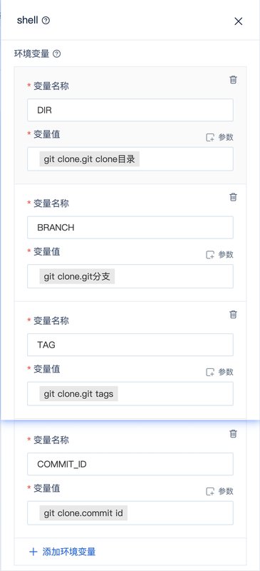
Task: Insert 参数 for the TAG variable value
Action: (x=219, y=372)
